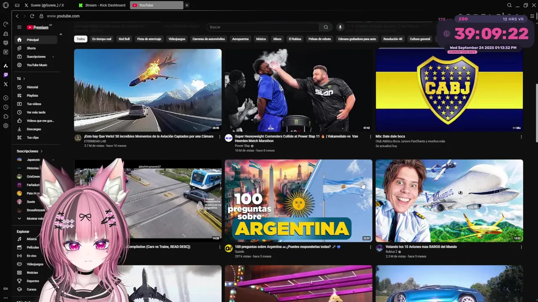This screenshot has height=302, width=538.
Task: Select the Resolución 4K filter chip
Action: tap(393, 39)
